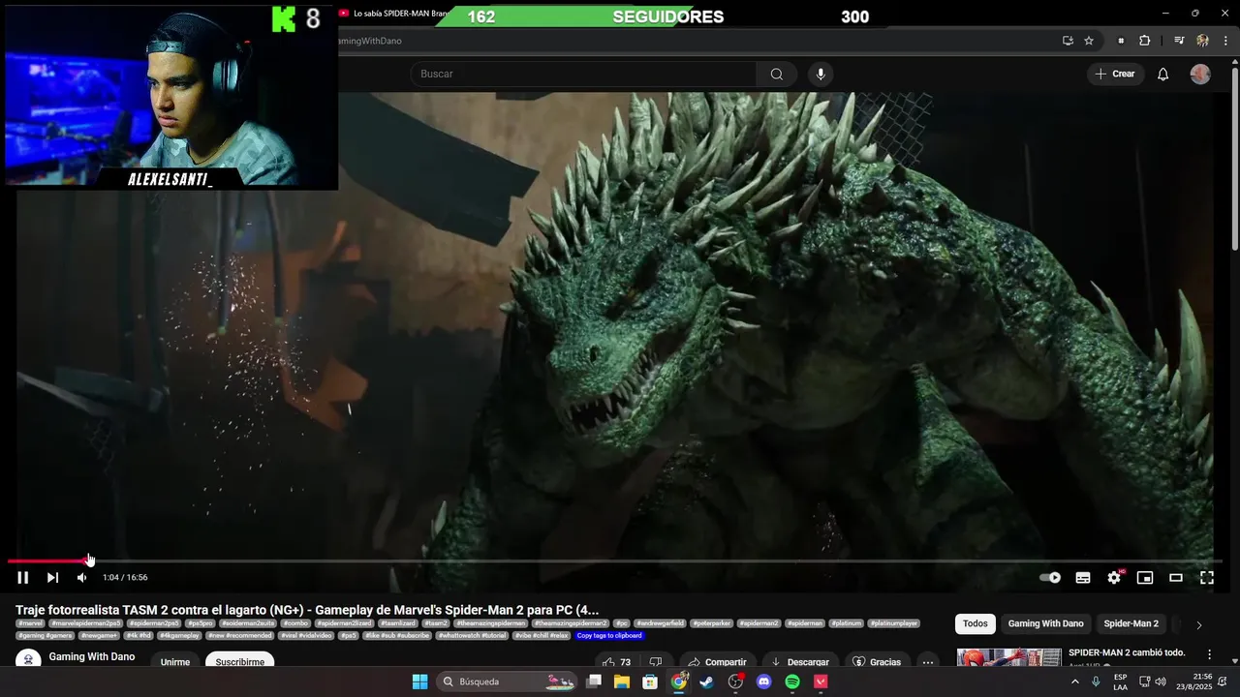The height and width of the screenshot is (697, 1240).
Task: Open the Chrome three-dot menu
Action: point(1224,41)
